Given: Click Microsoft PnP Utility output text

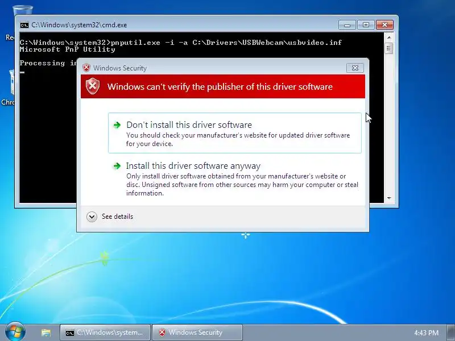Looking at the screenshot, I should click(x=67, y=49).
